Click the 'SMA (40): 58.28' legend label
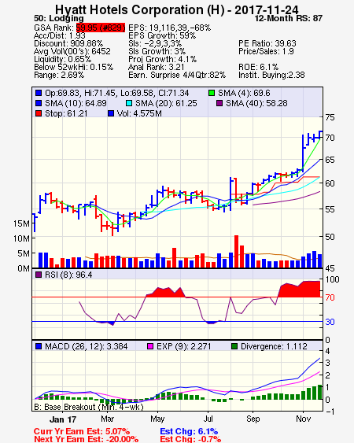 tap(256, 103)
